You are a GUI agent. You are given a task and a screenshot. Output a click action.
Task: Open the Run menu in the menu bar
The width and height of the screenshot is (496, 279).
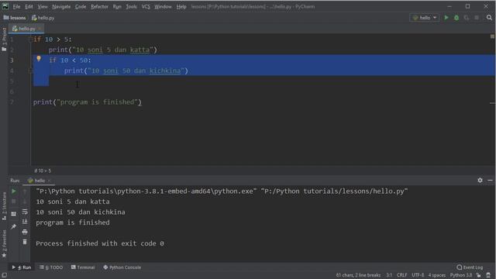point(117,6)
